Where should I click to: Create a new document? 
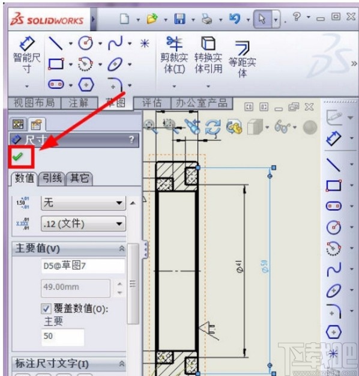[x=124, y=19]
